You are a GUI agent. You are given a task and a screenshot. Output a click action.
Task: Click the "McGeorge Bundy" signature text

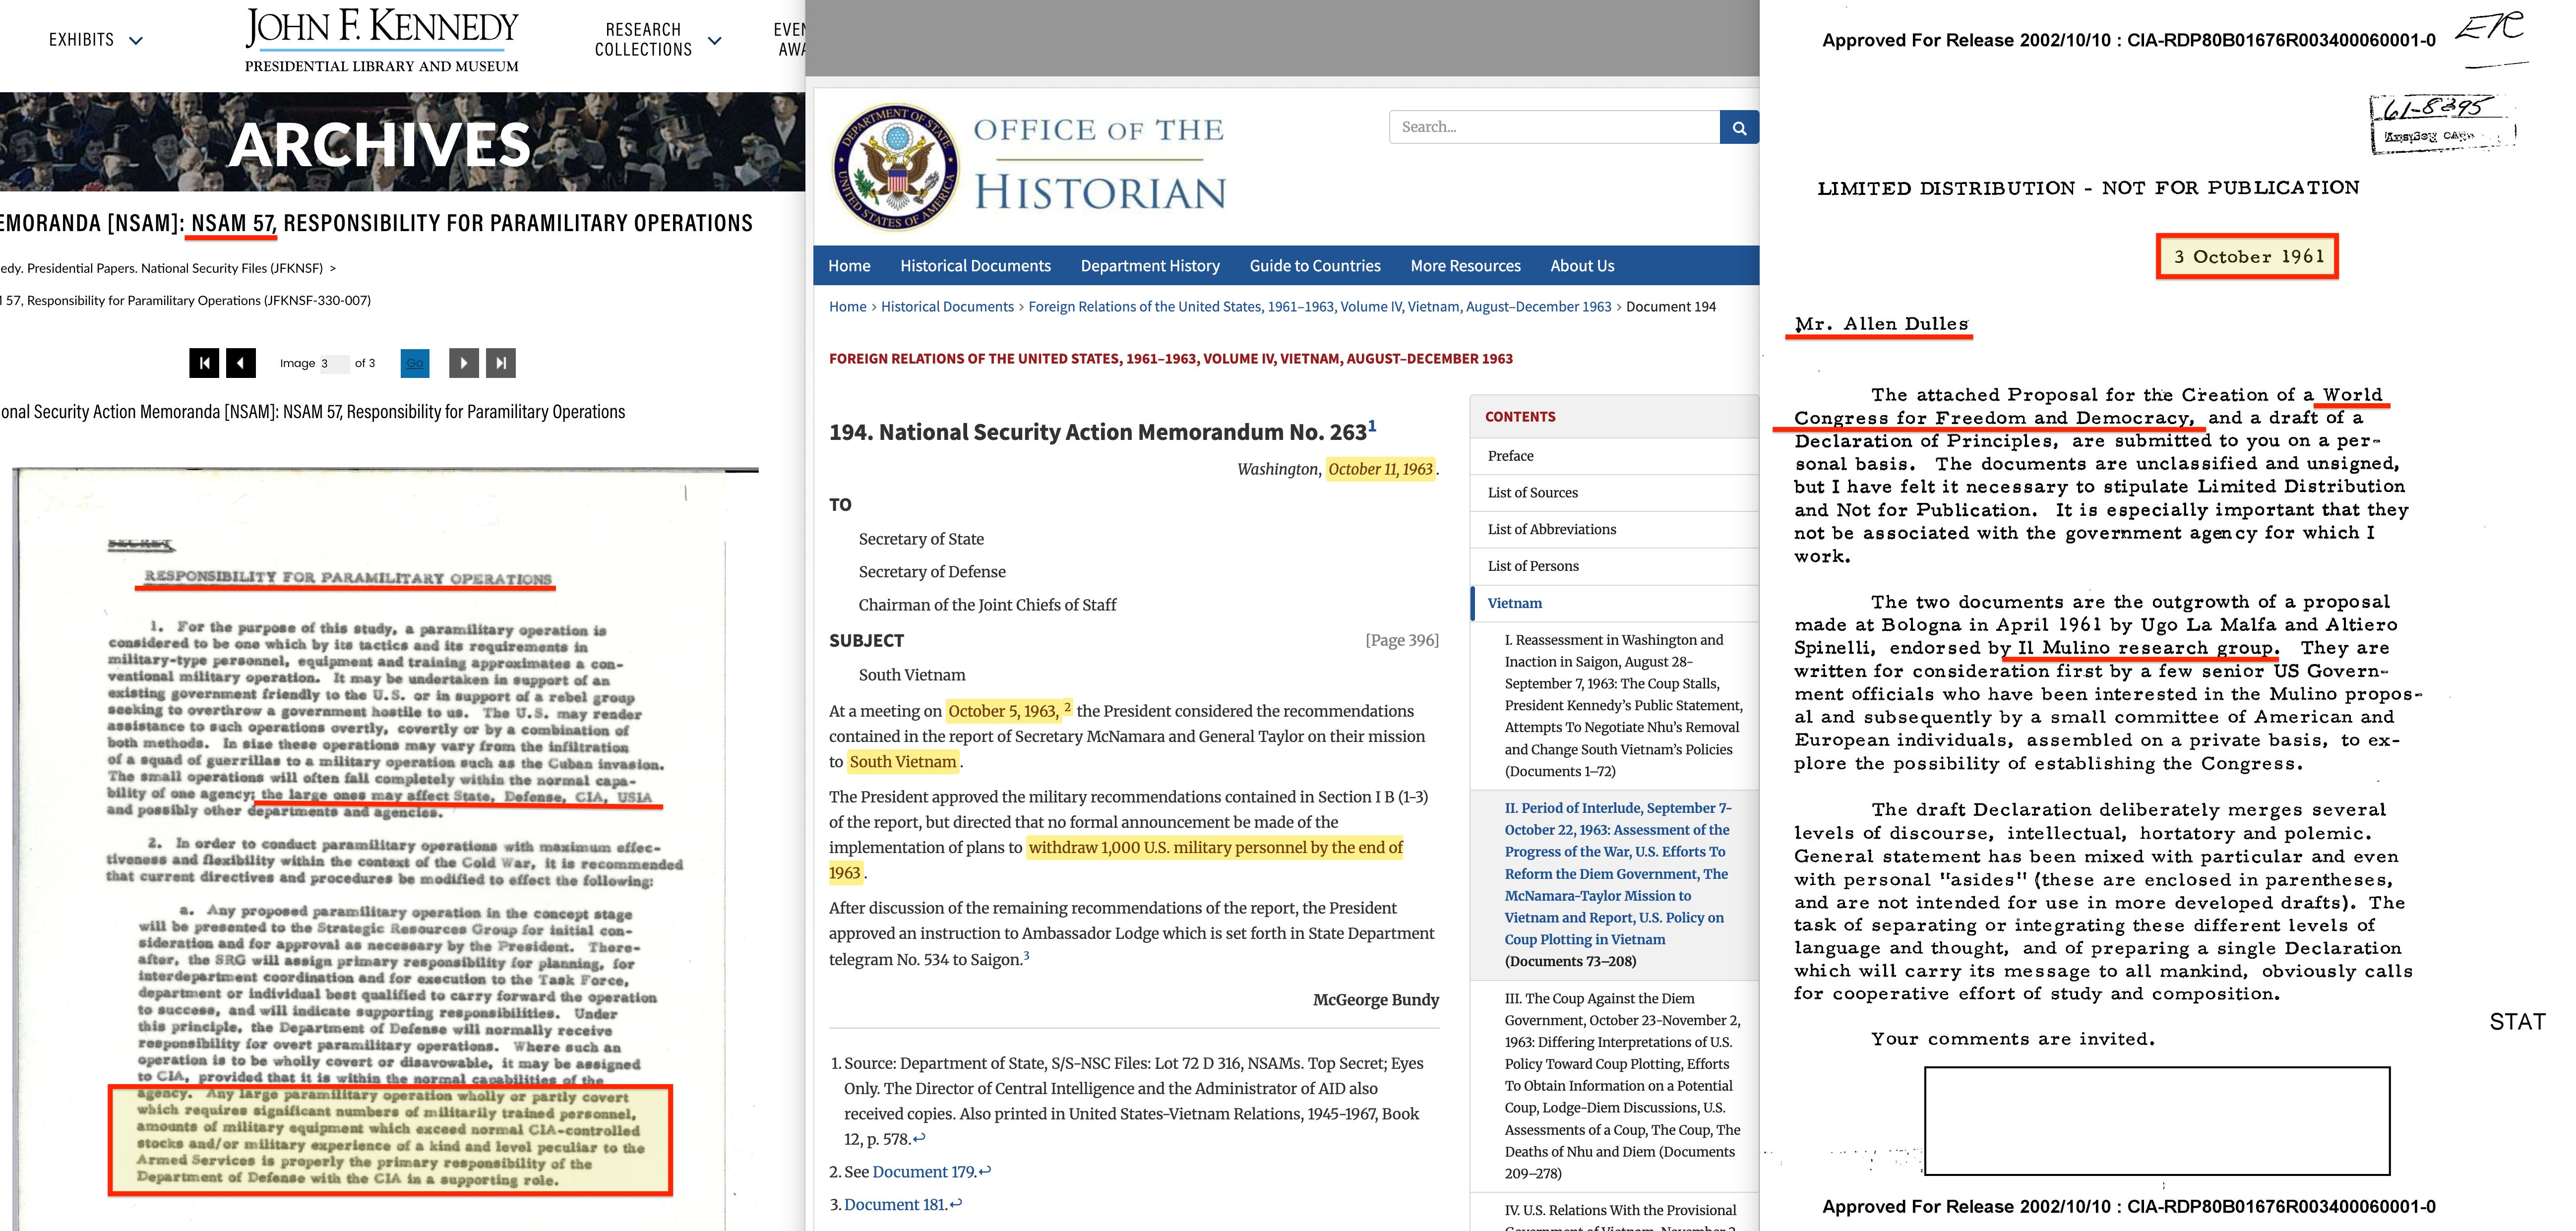1376,1000
